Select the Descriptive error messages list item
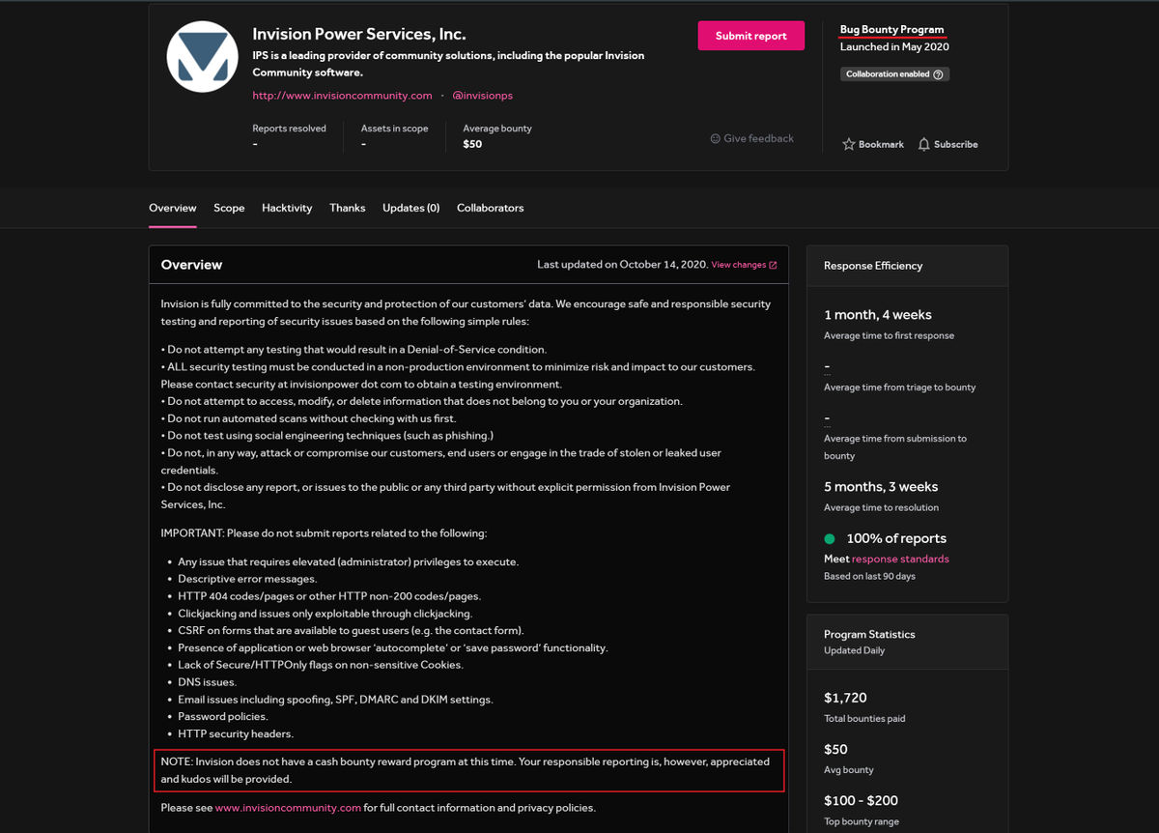1159x833 pixels. tap(247, 579)
